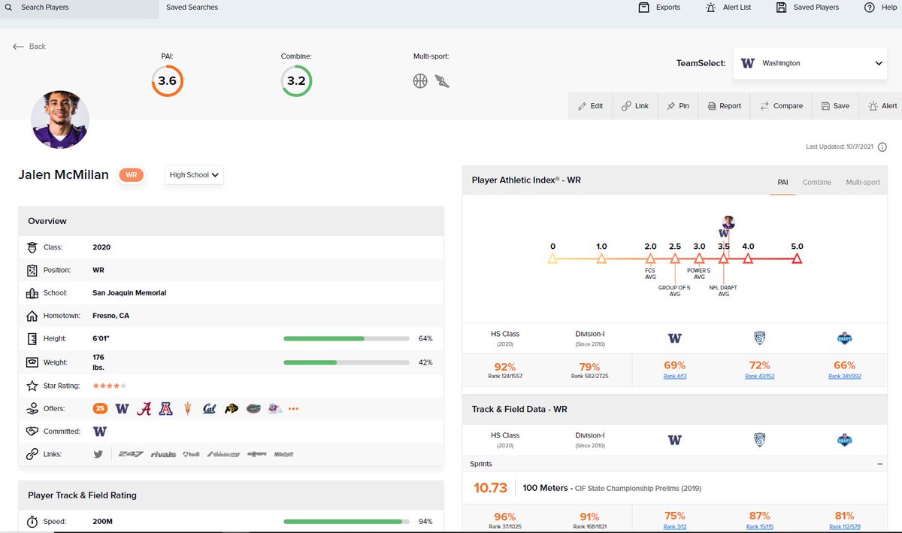Click the Edit button

tap(590, 106)
